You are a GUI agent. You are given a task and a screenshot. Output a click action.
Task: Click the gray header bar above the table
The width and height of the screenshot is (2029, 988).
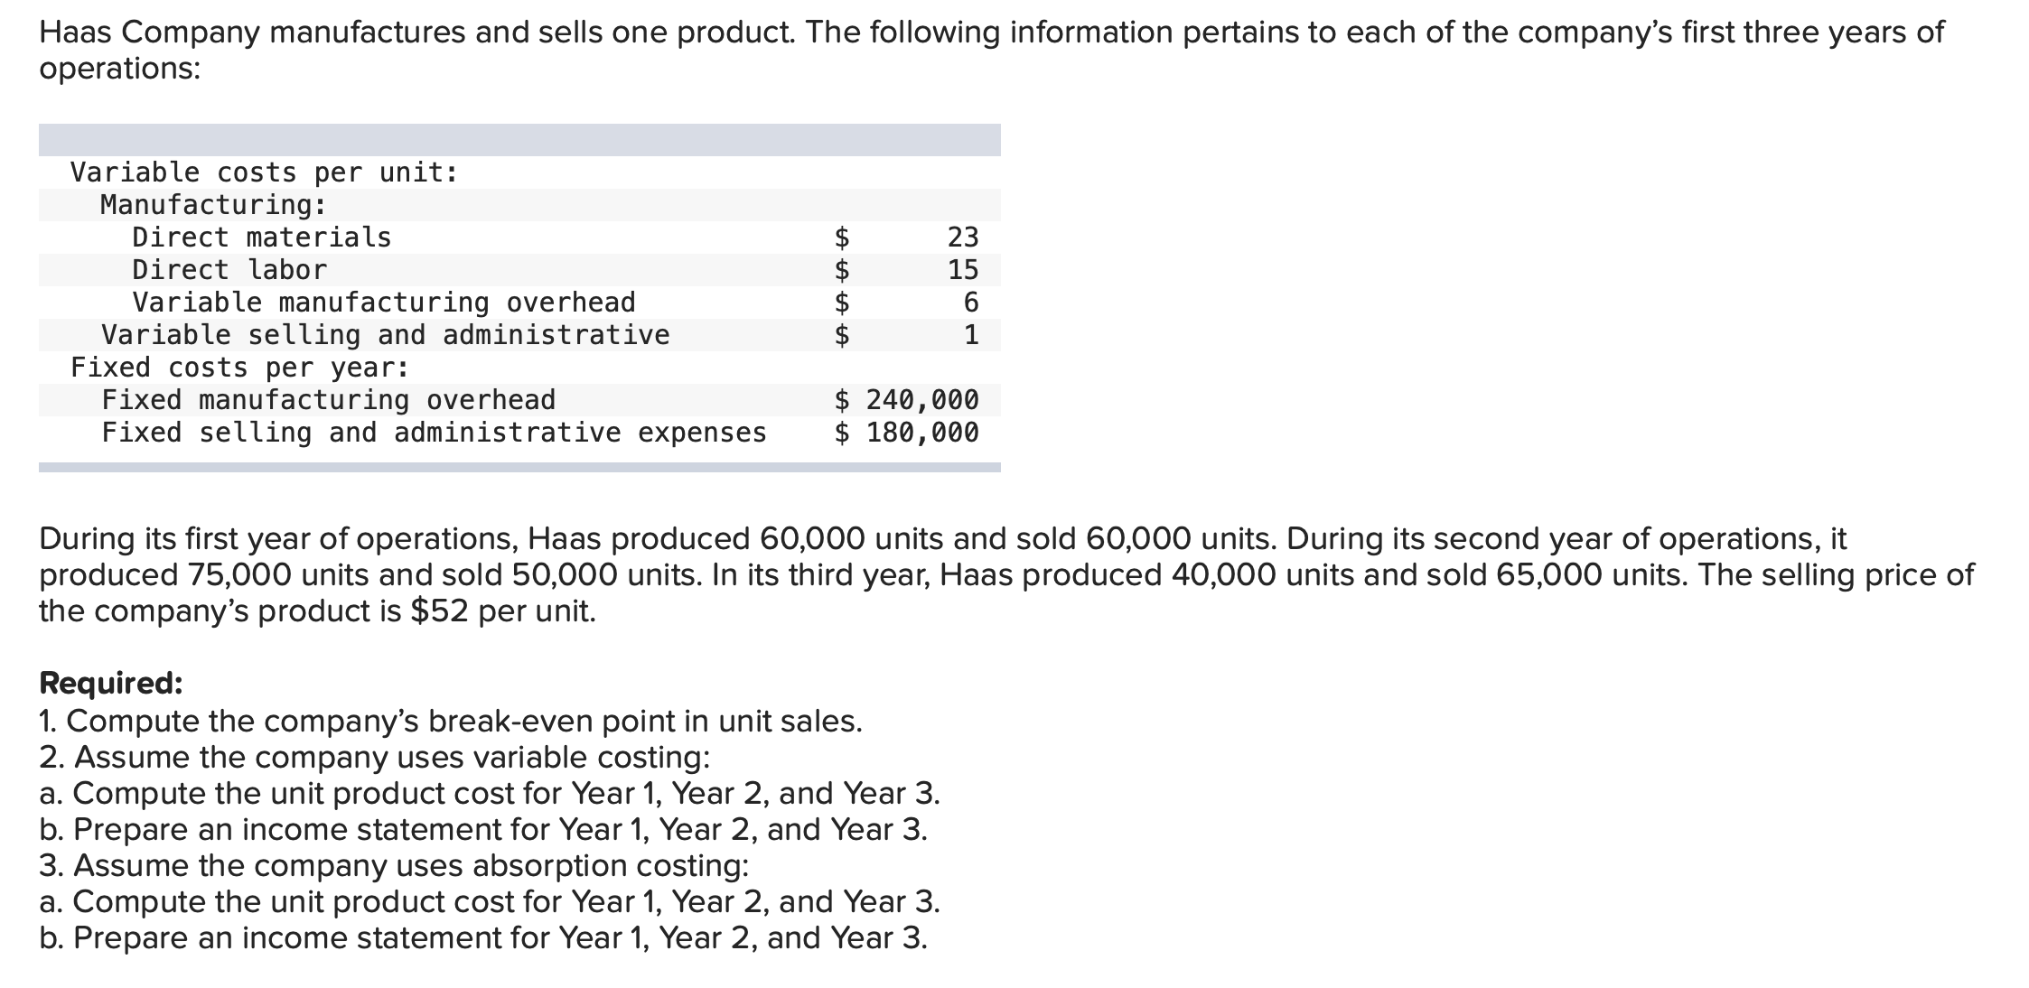(519, 140)
